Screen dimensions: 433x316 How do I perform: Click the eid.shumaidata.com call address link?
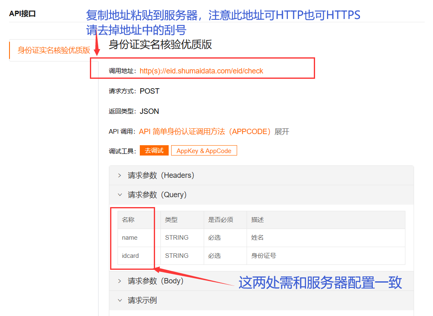tap(201, 71)
